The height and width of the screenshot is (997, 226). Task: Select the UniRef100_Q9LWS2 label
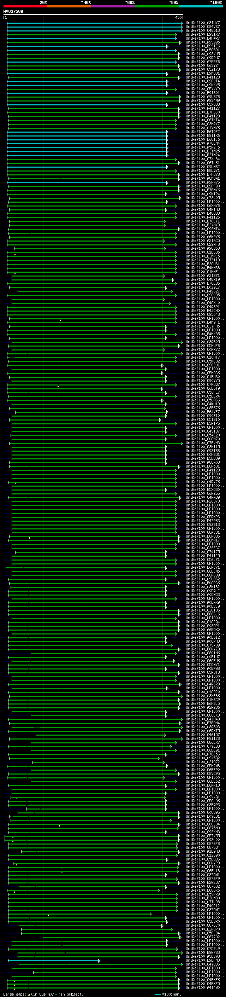pos(202,167)
